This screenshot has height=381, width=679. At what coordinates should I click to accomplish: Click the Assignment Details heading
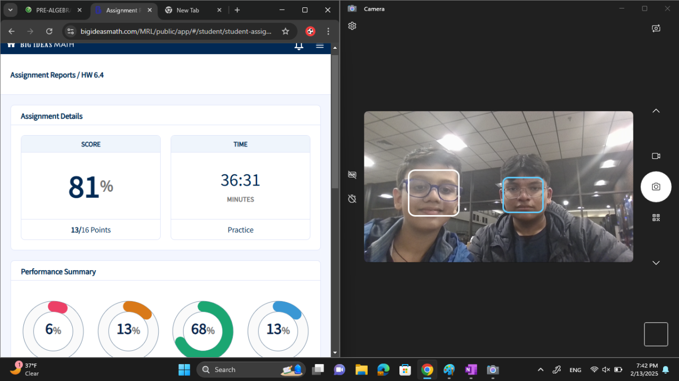pos(51,116)
